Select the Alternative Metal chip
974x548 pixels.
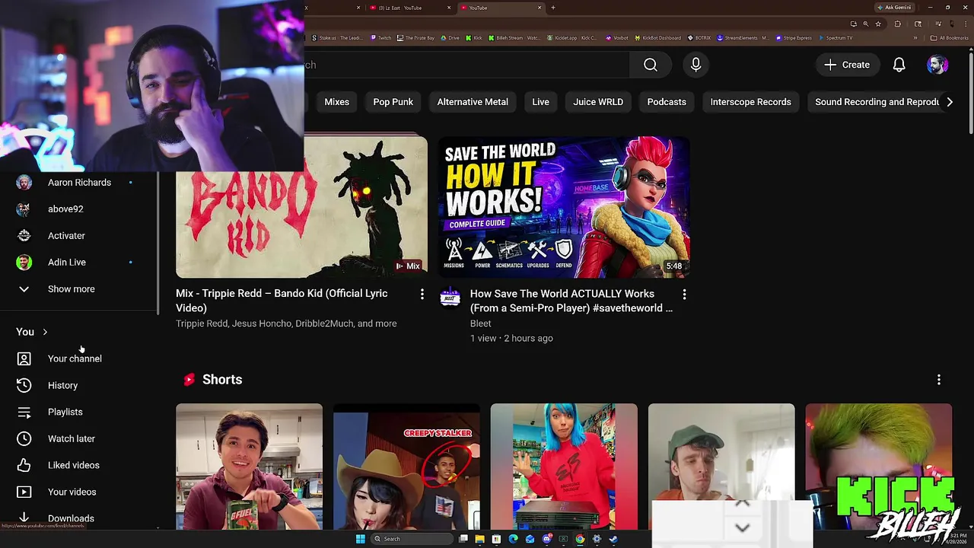click(473, 102)
